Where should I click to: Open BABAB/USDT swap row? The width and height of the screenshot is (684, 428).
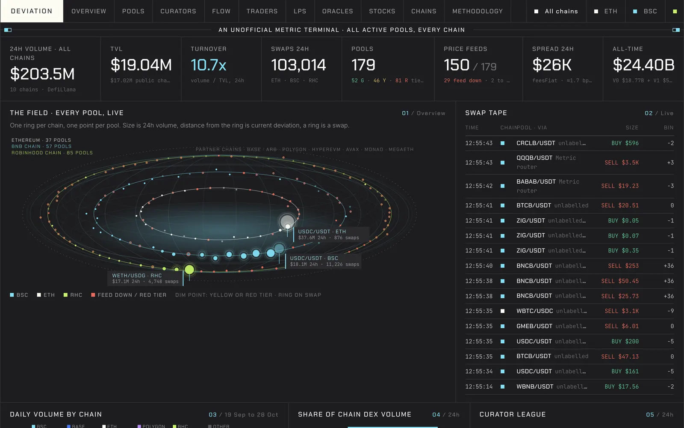(x=569, y=186)
